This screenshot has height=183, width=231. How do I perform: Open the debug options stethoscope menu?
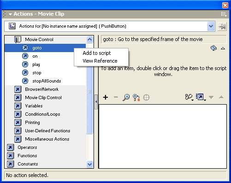pos(189,97)
